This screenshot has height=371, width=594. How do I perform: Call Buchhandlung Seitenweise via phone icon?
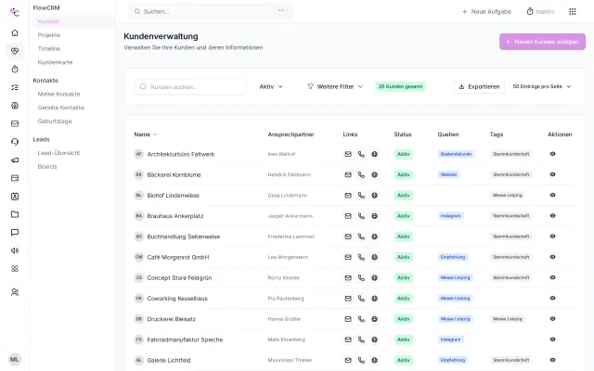coord(361,237)
